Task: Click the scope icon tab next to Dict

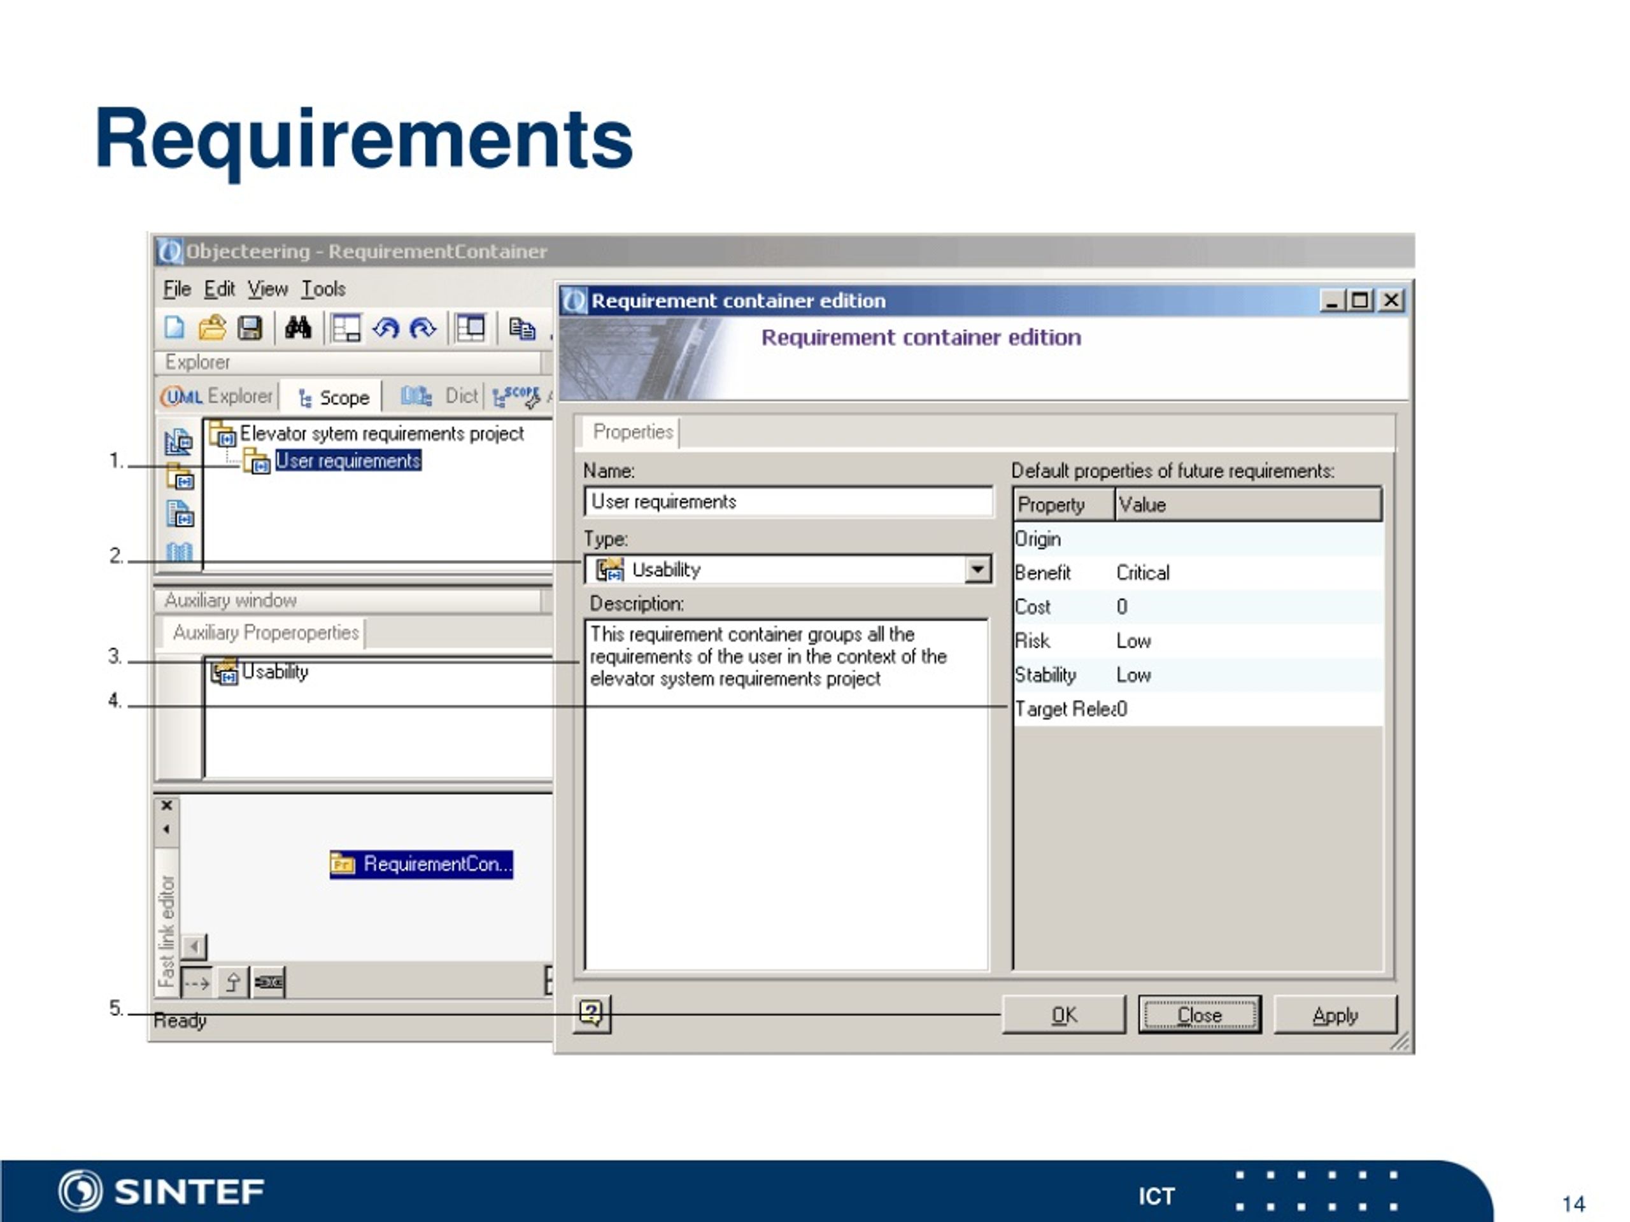Action: click(x=516, y=397)
